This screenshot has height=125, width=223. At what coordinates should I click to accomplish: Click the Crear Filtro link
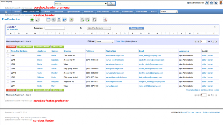[120, 42]
